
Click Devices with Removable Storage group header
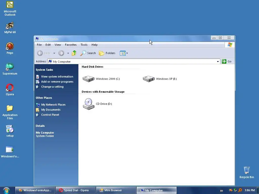[103, 92]
